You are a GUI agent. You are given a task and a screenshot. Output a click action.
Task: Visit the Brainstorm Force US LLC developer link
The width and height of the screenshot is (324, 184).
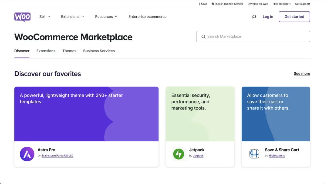pyautogui.click(x=57, y=155)
